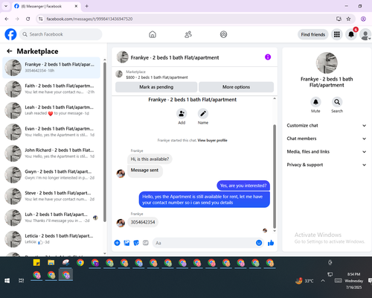Image resolution: width=372 pixels, height=298 pixels.
Task: Open File Explorer from the taskbar
Action: click(51, 262)
